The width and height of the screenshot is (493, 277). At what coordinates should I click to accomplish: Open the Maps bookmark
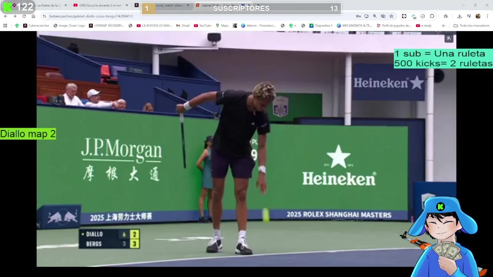tap(222, 26)
